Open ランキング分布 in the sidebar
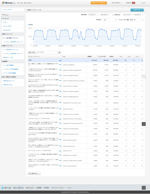 click(7, 26)
